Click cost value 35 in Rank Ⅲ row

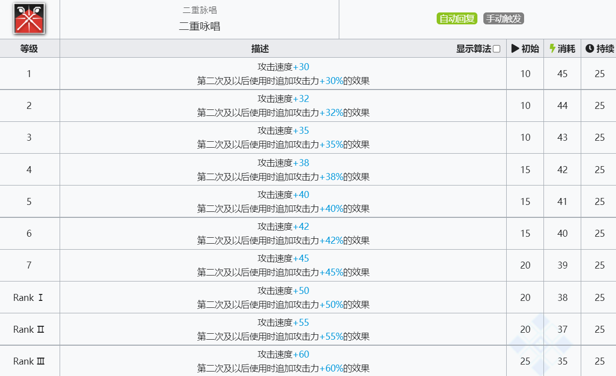click(562, 361)
